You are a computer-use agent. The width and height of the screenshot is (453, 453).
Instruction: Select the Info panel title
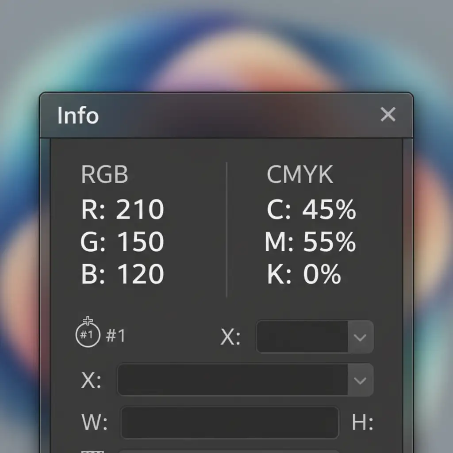78,115
